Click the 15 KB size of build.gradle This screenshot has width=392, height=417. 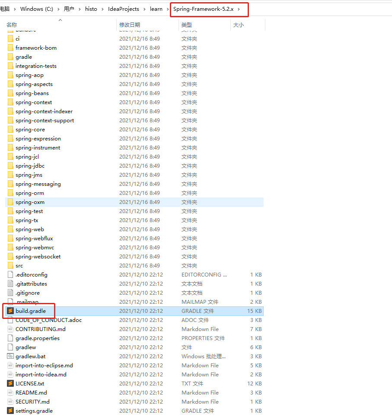pos(255,311)
